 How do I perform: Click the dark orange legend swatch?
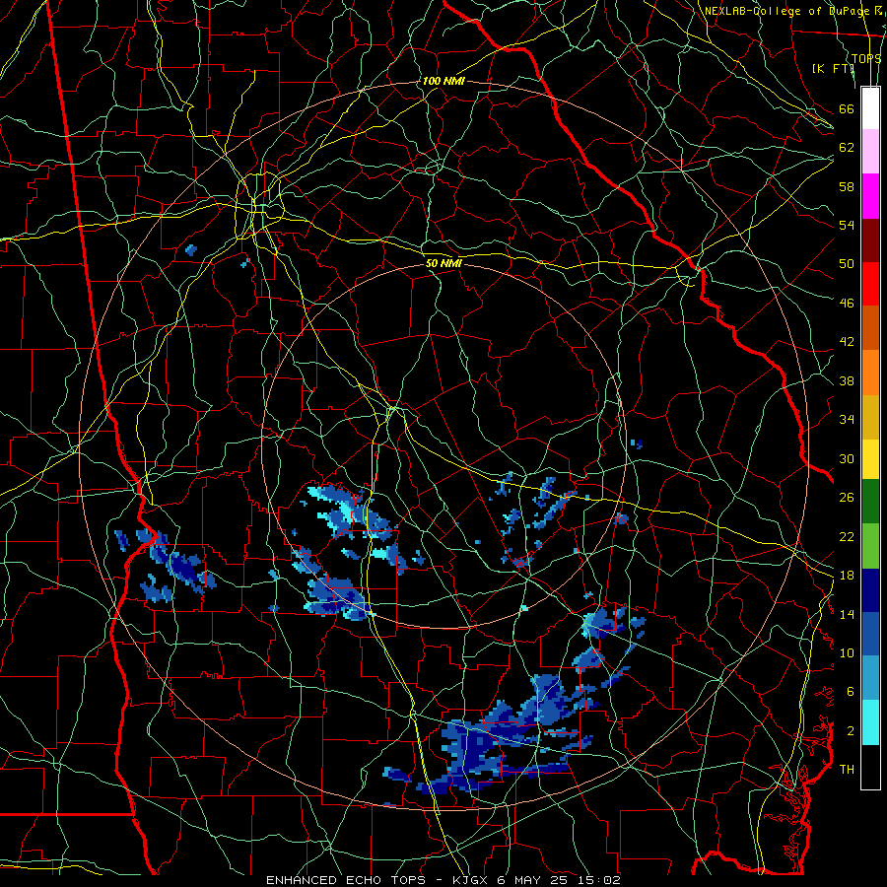coord(870,328)
